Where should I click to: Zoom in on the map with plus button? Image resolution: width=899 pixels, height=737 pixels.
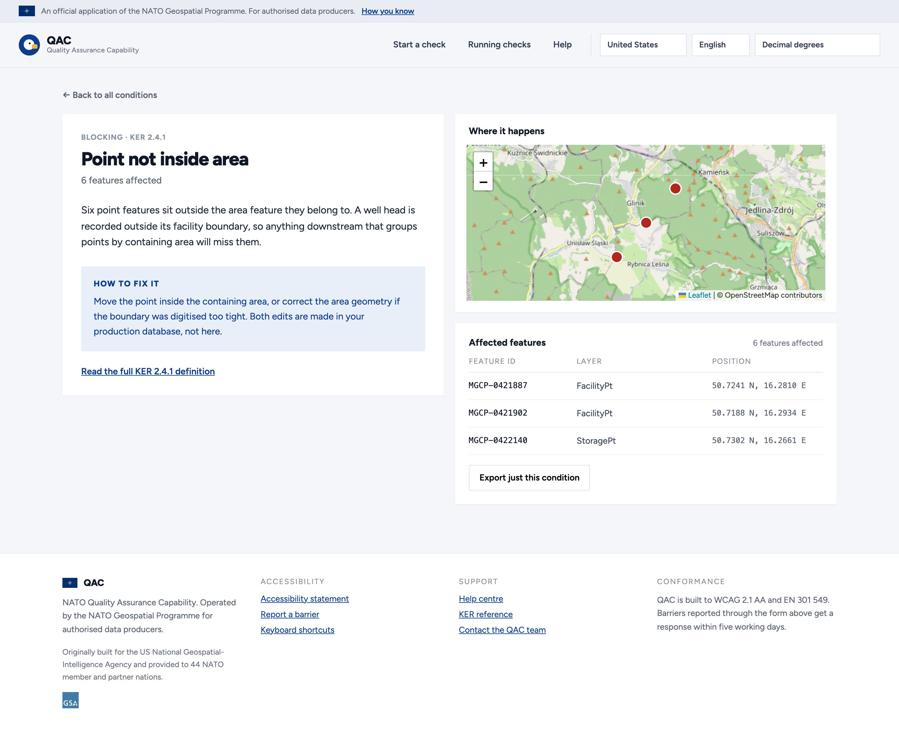pos(483,163)
